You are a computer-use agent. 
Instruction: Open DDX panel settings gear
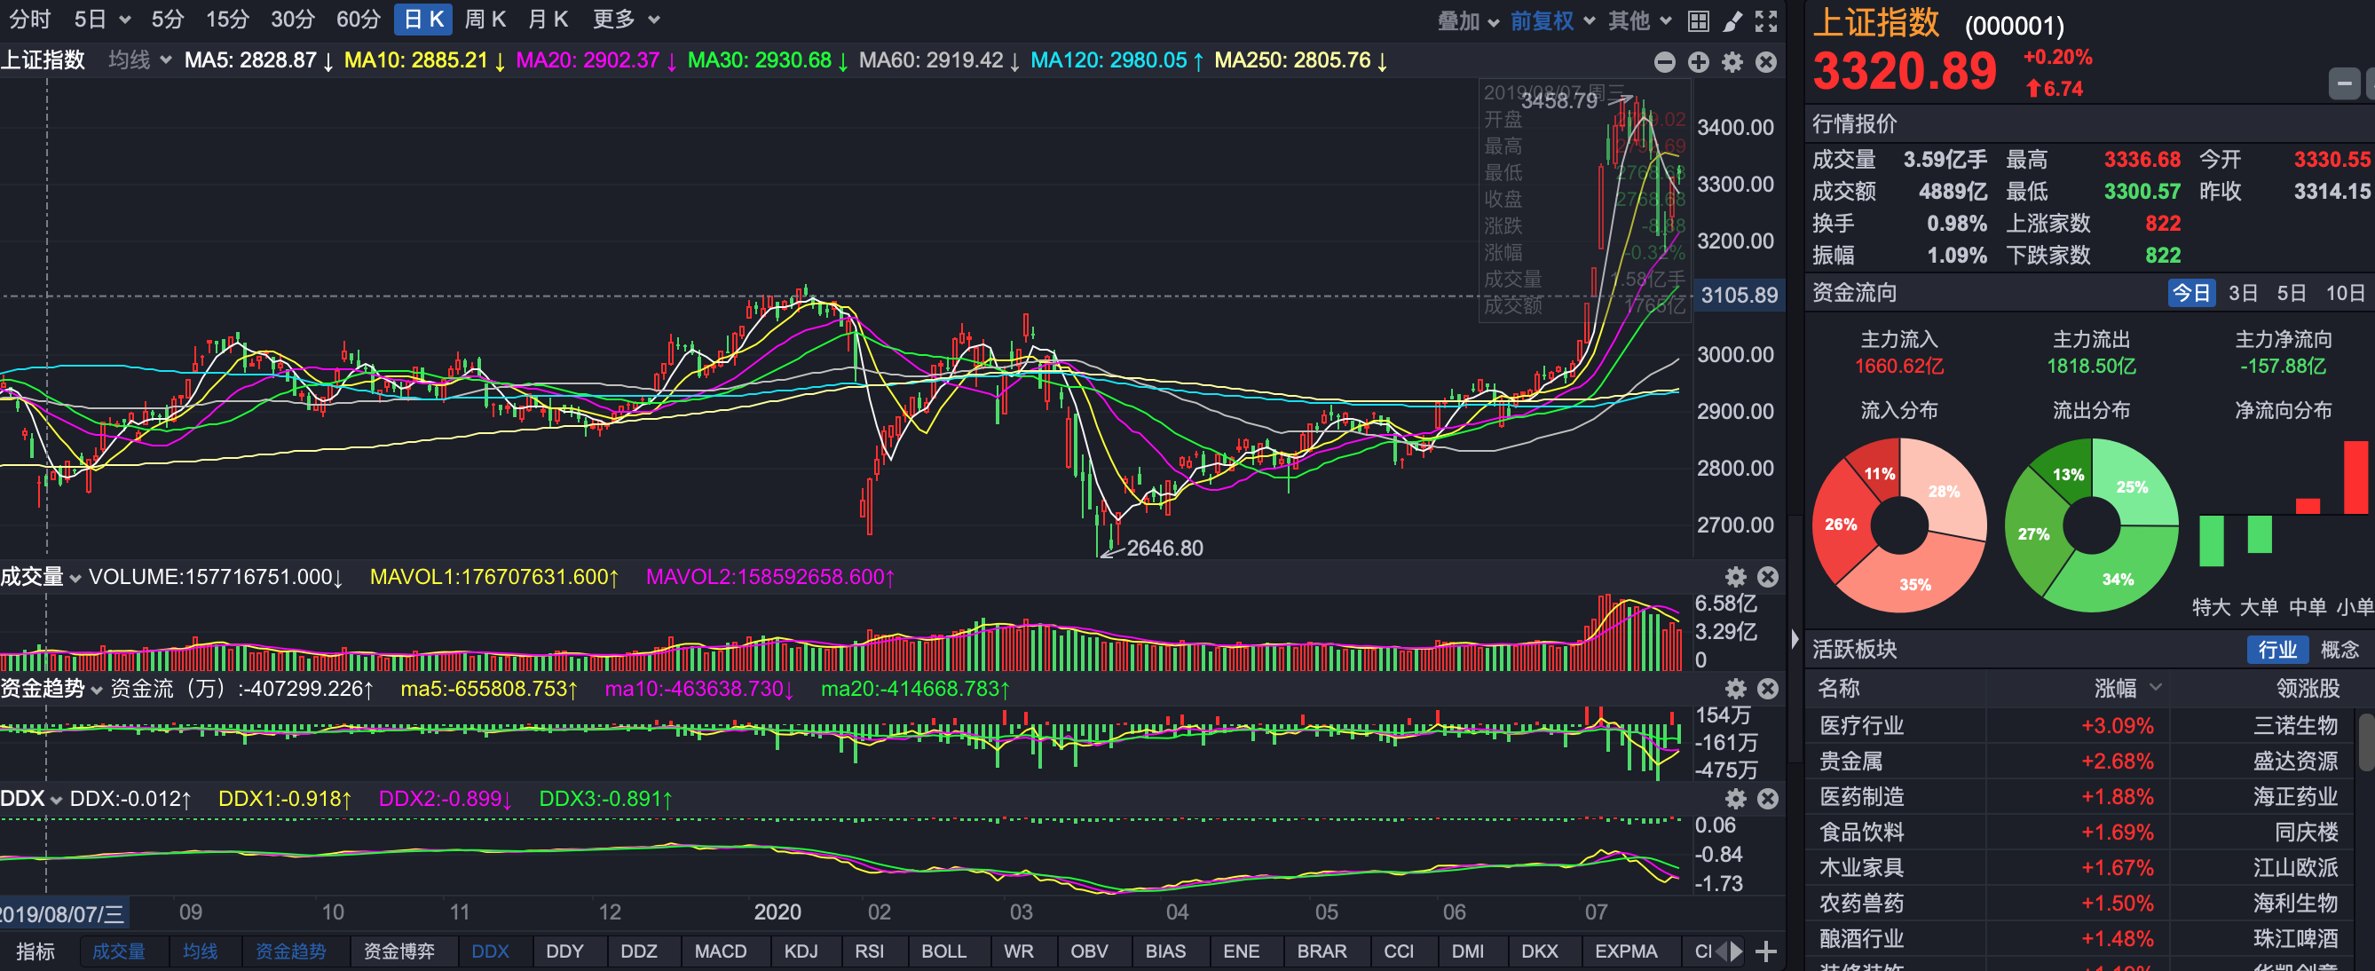click(1735, 799)
